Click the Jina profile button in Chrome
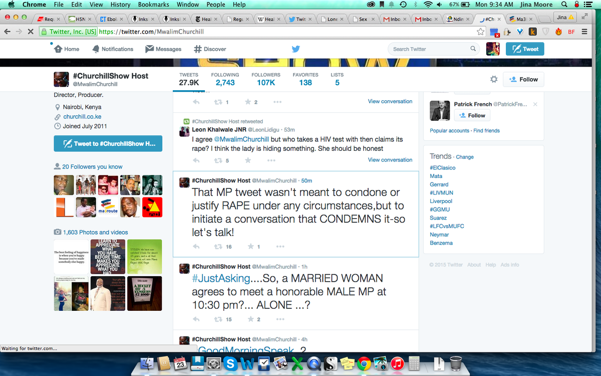Viewport: 601px width, 376px height. 566,18
